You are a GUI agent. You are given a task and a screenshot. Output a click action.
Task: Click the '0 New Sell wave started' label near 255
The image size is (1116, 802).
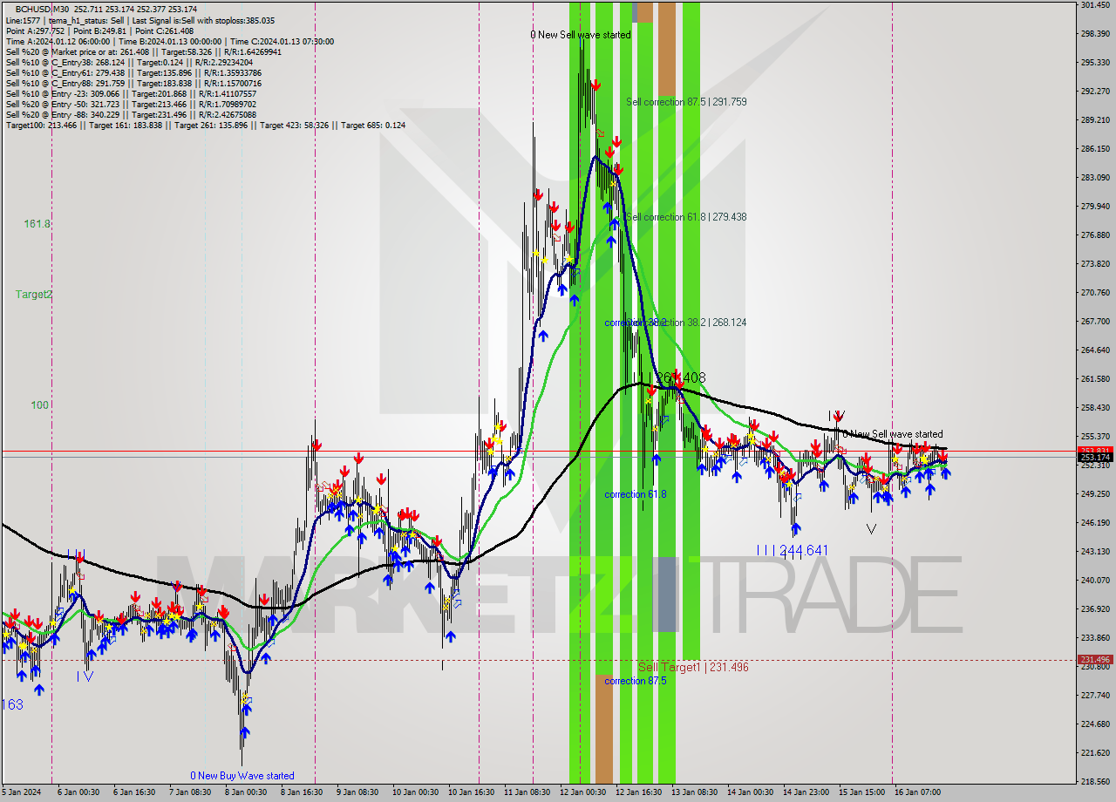[x=893, y=434]
